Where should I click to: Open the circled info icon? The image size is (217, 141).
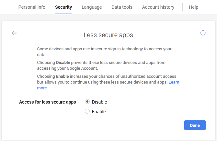pos(203,33)
